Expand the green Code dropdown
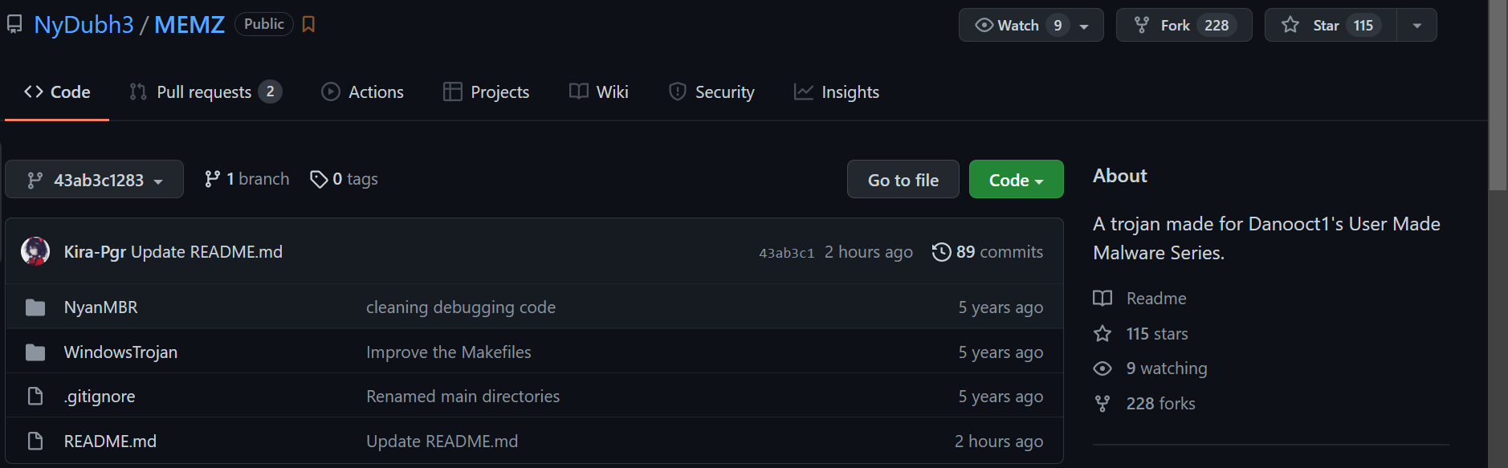1508x468 pixels. [1016, 180]
